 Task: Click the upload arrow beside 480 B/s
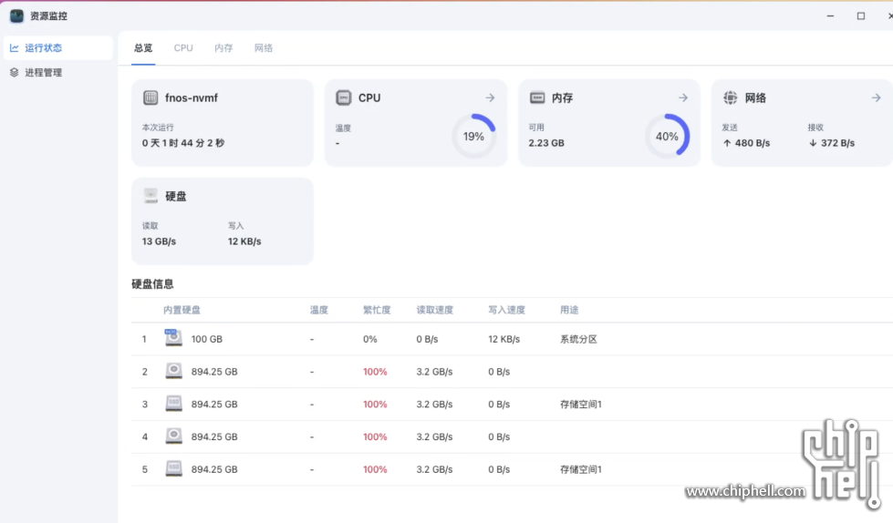click(x=727, y=143)
